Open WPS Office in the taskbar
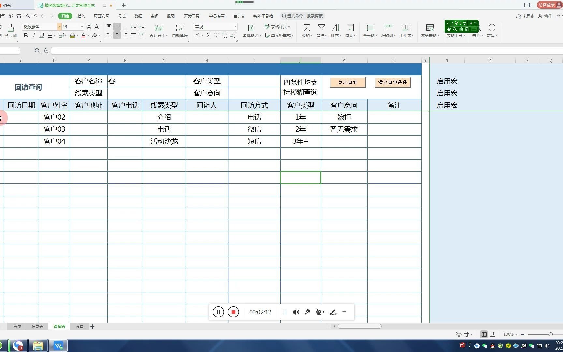Screen dimensions: 563x352 (58, 345)
